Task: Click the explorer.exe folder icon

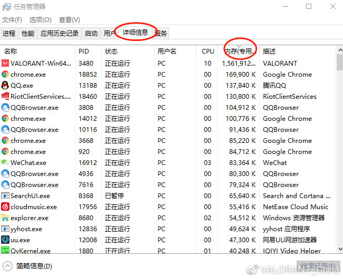Action: [x=5, y=218]
